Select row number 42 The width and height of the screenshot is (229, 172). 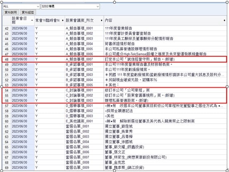[7, 29]
